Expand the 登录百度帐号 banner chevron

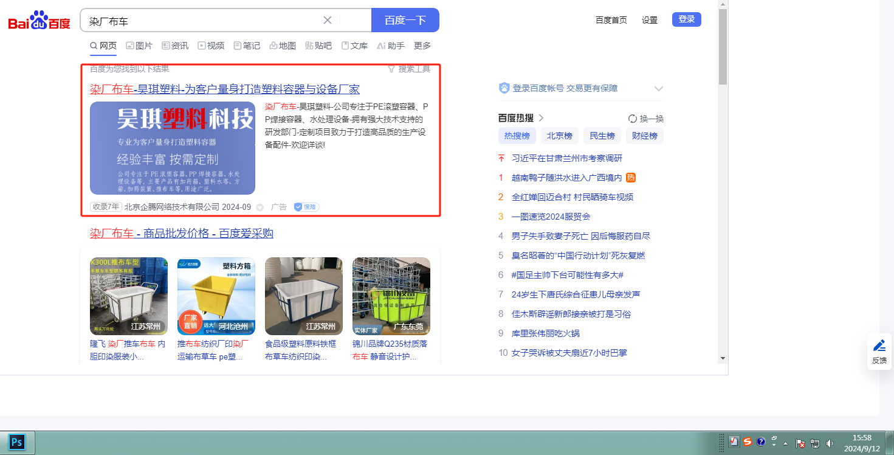tap(658, 89)
